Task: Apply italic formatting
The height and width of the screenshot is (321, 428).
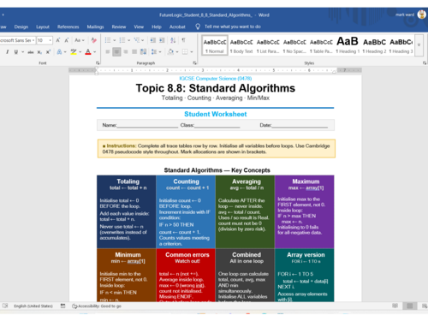Action: (8, 52)
